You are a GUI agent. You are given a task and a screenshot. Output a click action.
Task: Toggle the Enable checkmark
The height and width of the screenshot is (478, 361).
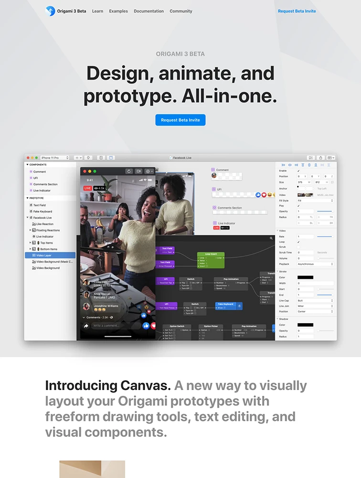298,171
